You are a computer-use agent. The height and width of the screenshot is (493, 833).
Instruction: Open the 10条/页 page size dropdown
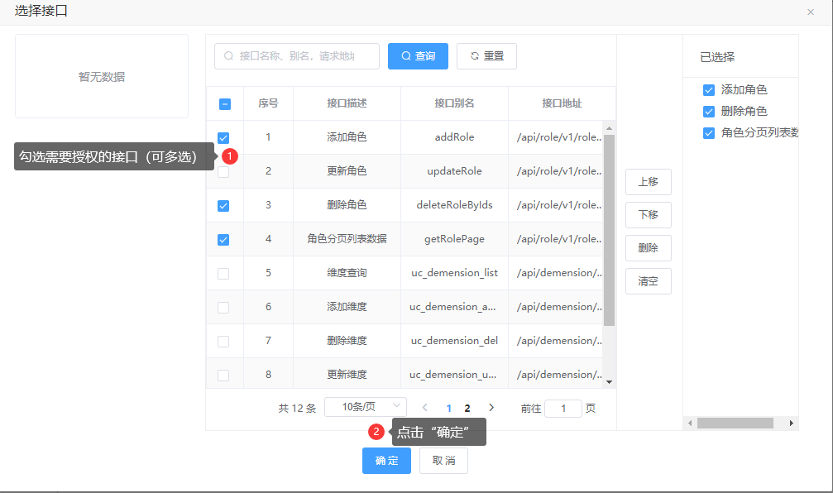365,407
